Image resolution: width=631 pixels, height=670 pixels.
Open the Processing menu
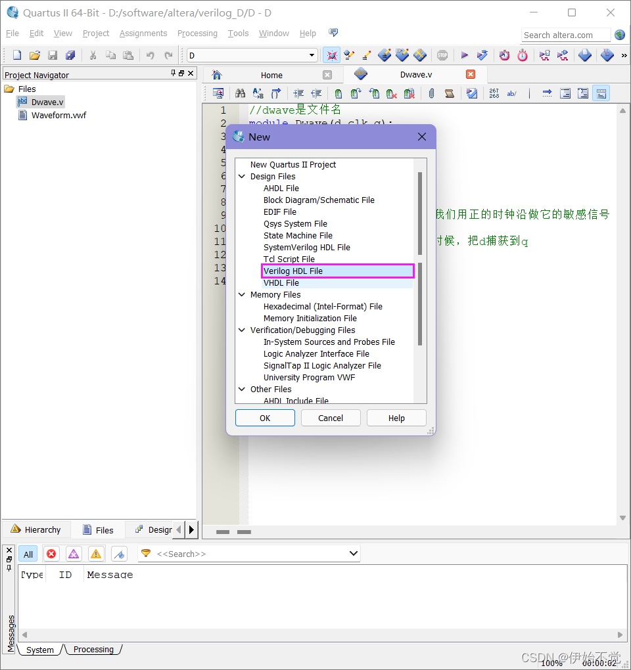(x=197, y=33)
